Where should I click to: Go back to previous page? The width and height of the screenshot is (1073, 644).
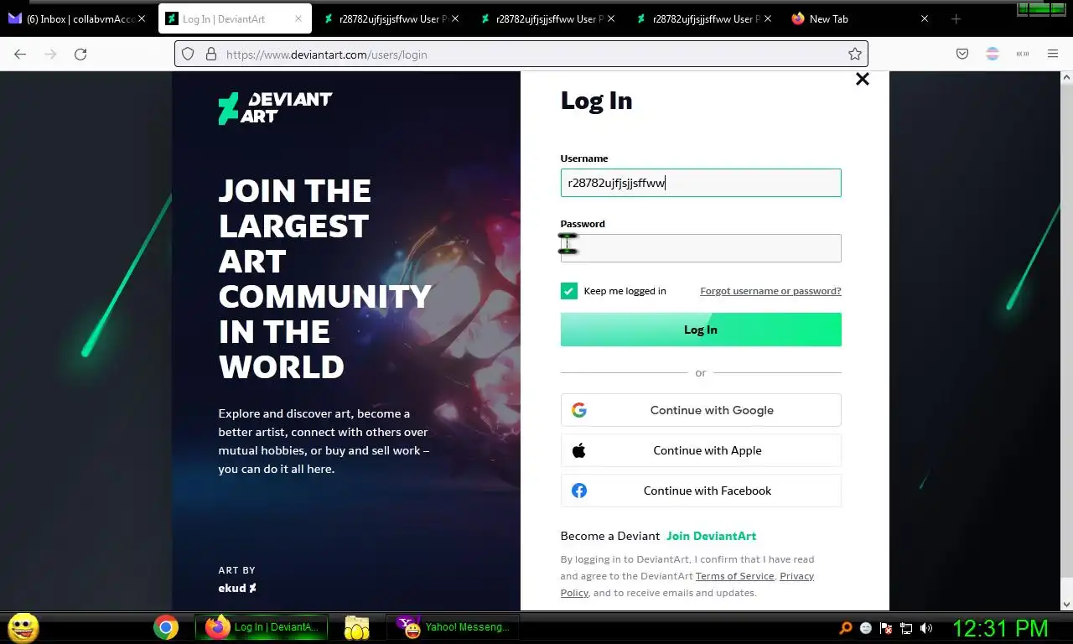pyautogui.click(x=20, y=54)
